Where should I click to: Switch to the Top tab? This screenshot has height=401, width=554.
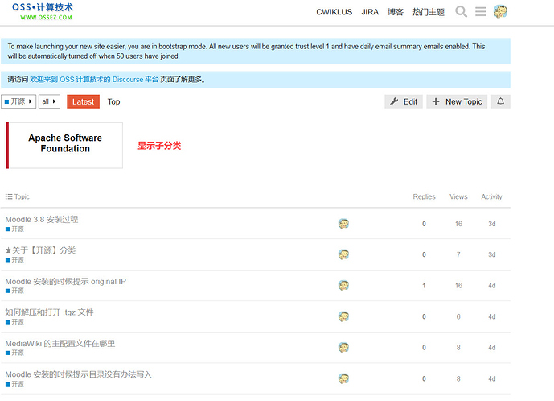point(113,102)
